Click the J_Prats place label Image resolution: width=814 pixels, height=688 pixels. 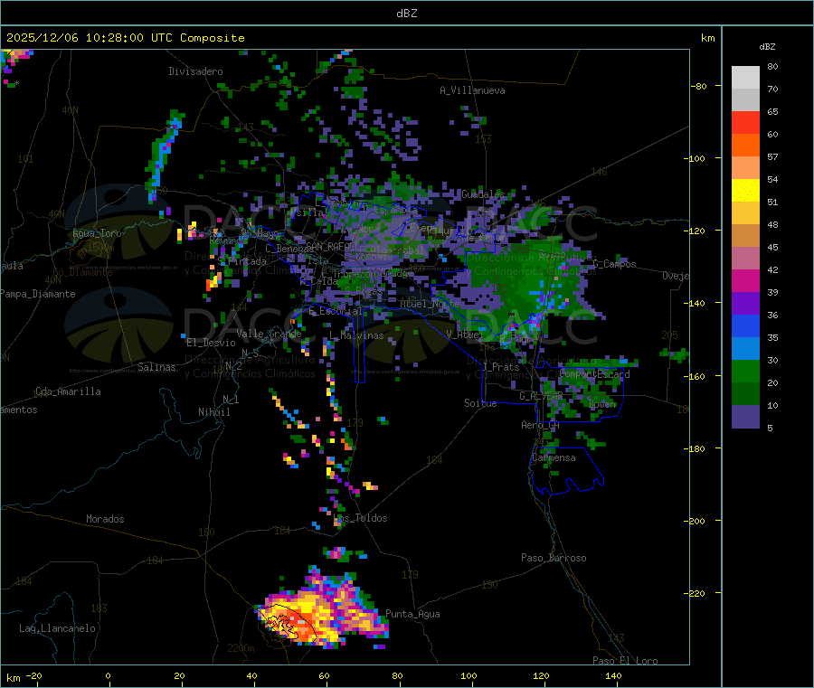500,367
